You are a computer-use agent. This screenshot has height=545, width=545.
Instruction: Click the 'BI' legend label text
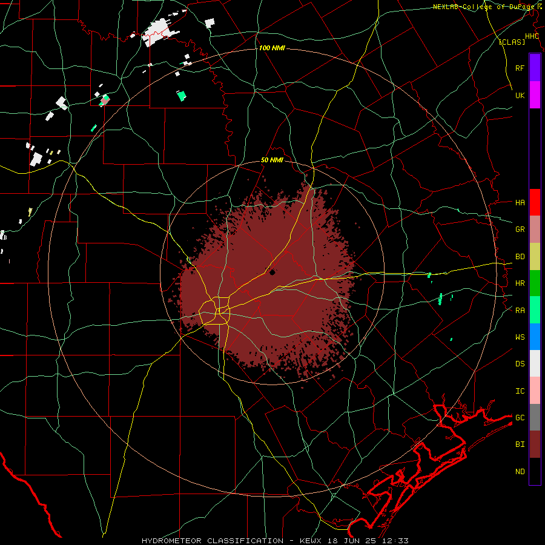[x=520, y=444]
